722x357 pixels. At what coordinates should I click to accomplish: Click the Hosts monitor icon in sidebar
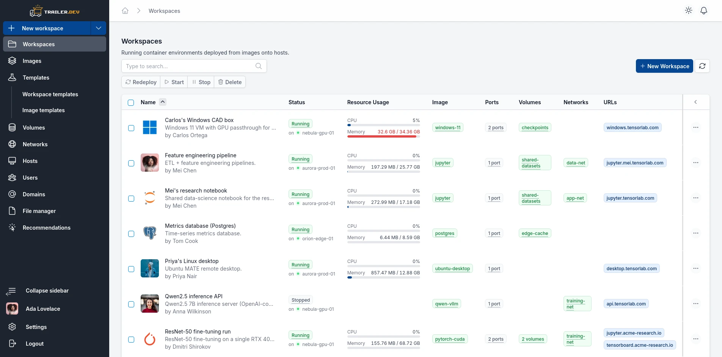[12, 161]
